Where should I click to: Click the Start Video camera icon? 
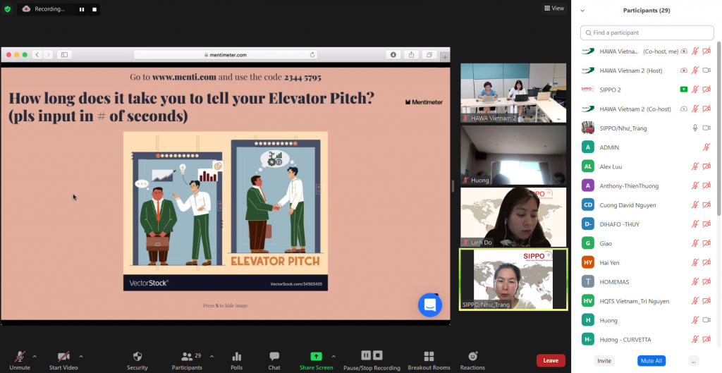[x=63, y=356]
